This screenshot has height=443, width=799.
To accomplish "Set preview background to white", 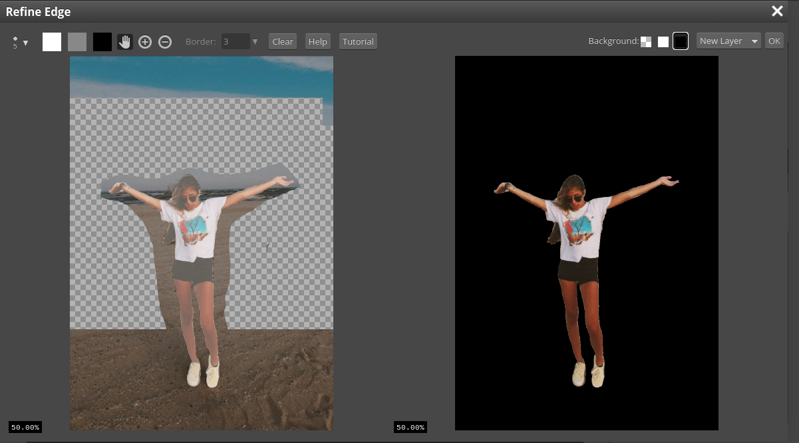I will [663, 42].
